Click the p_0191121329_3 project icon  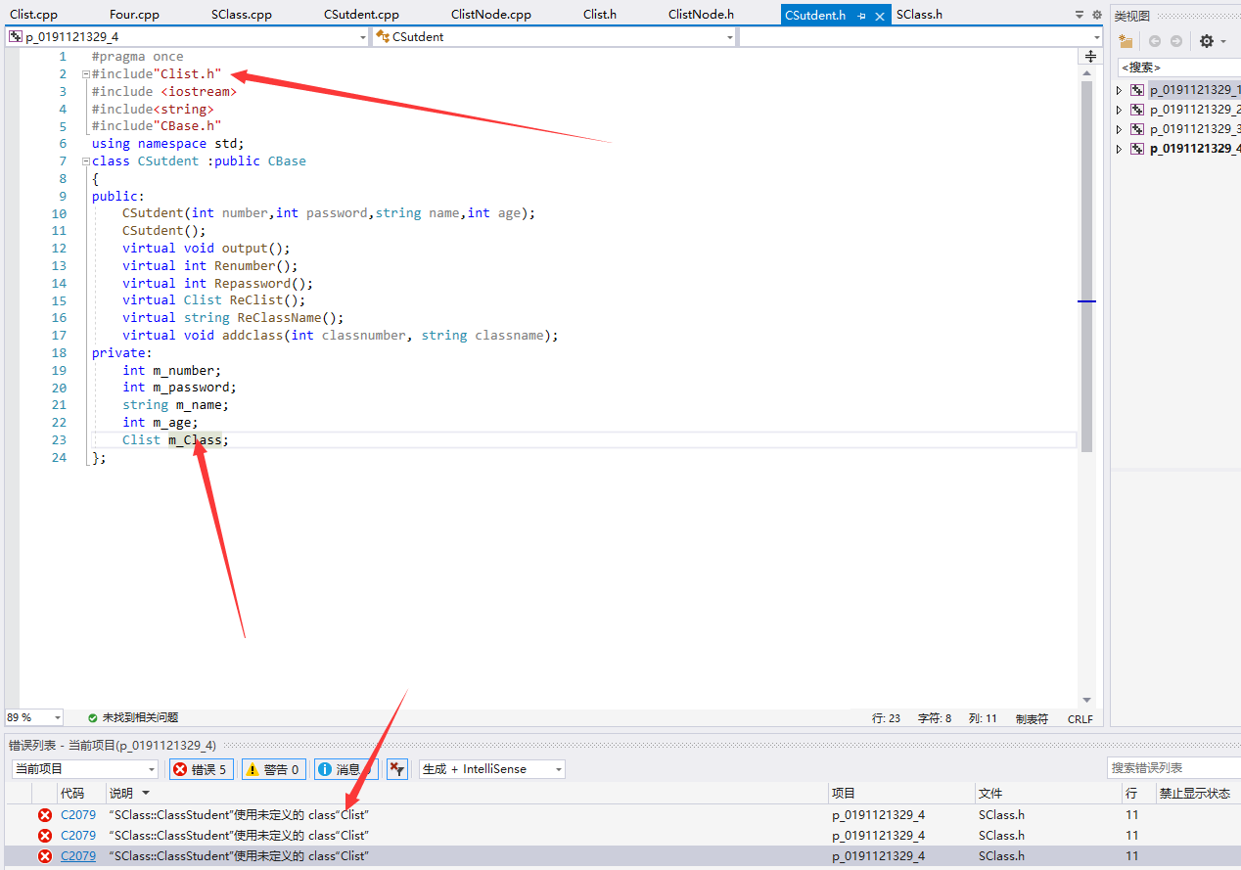[x=1136, y=129]
